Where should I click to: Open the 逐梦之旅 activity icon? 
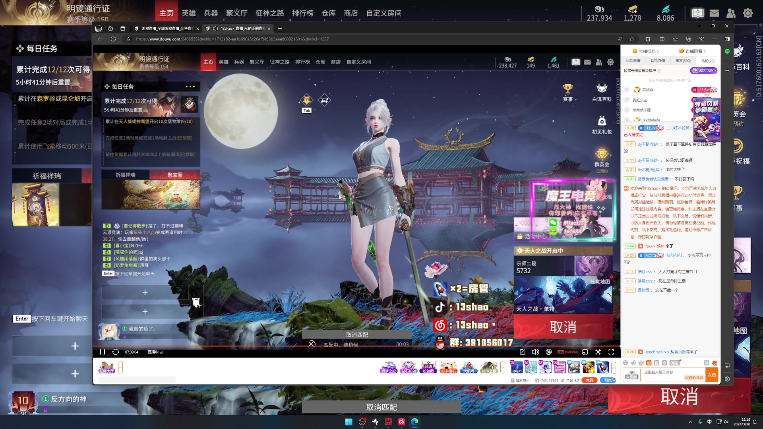click(x=389, y=367)
